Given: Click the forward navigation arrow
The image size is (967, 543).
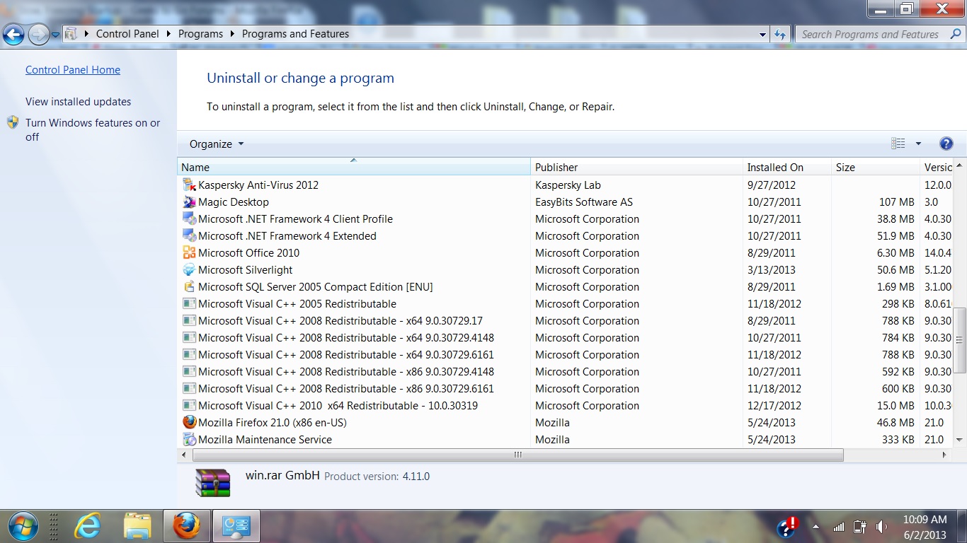Looking at the screenshot, I should (38, 33).
